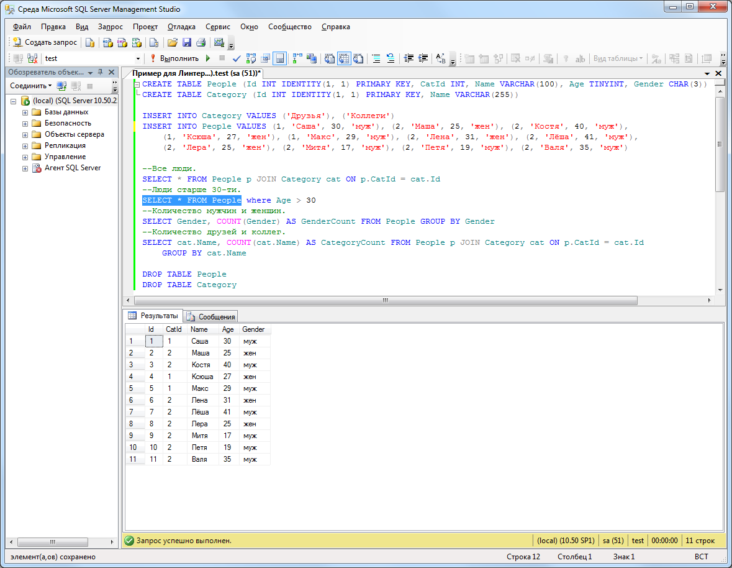732x568 pixels.
Task: Expand the Агент SQL Server node
Action: tap(25, 168)
